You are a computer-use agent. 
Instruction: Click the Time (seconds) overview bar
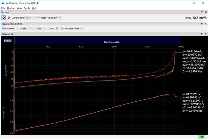[x=98, y=41]
